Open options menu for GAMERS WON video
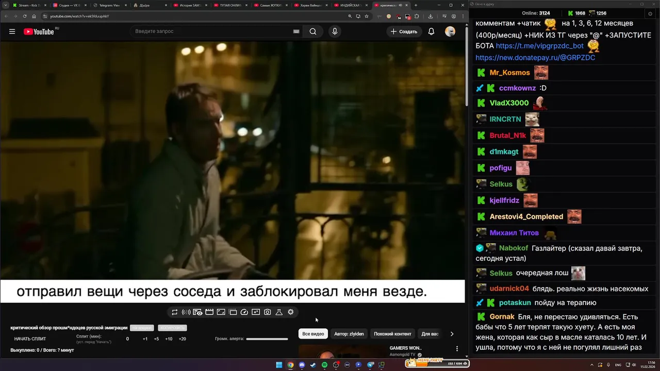 tap(457, 349)
